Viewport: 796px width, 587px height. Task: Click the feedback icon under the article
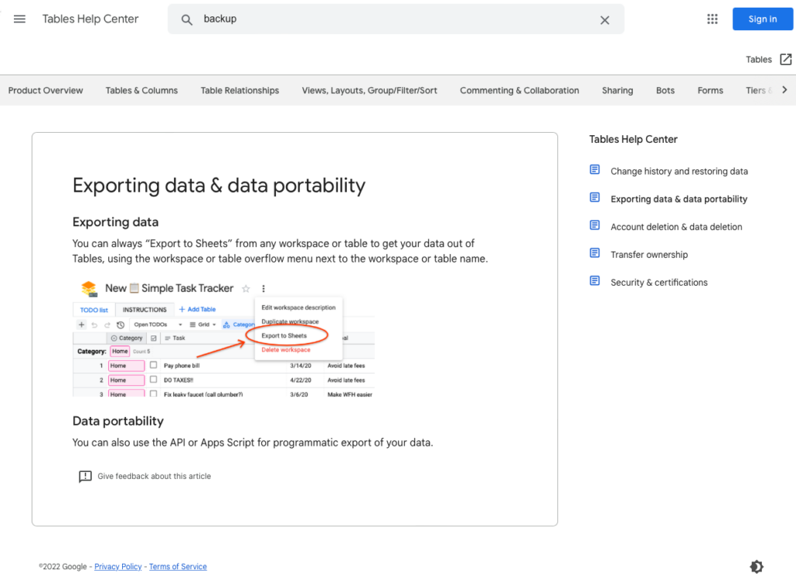click(x=86, y=476)
